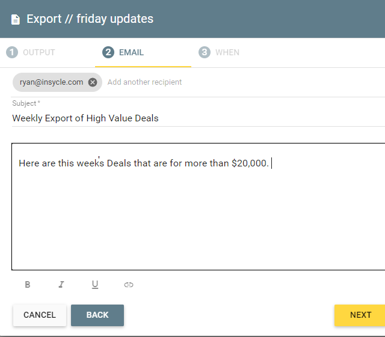Image resolution: width=385 pixels, height=337 pixels.
Task: Toggle underline text formatting
Action: (x=95, y=285)
